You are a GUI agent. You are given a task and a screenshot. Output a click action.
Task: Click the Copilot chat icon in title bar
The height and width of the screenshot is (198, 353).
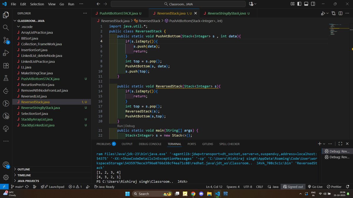point(251,4)
